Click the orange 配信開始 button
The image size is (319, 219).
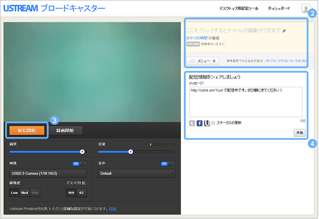(x=27, y=130)
